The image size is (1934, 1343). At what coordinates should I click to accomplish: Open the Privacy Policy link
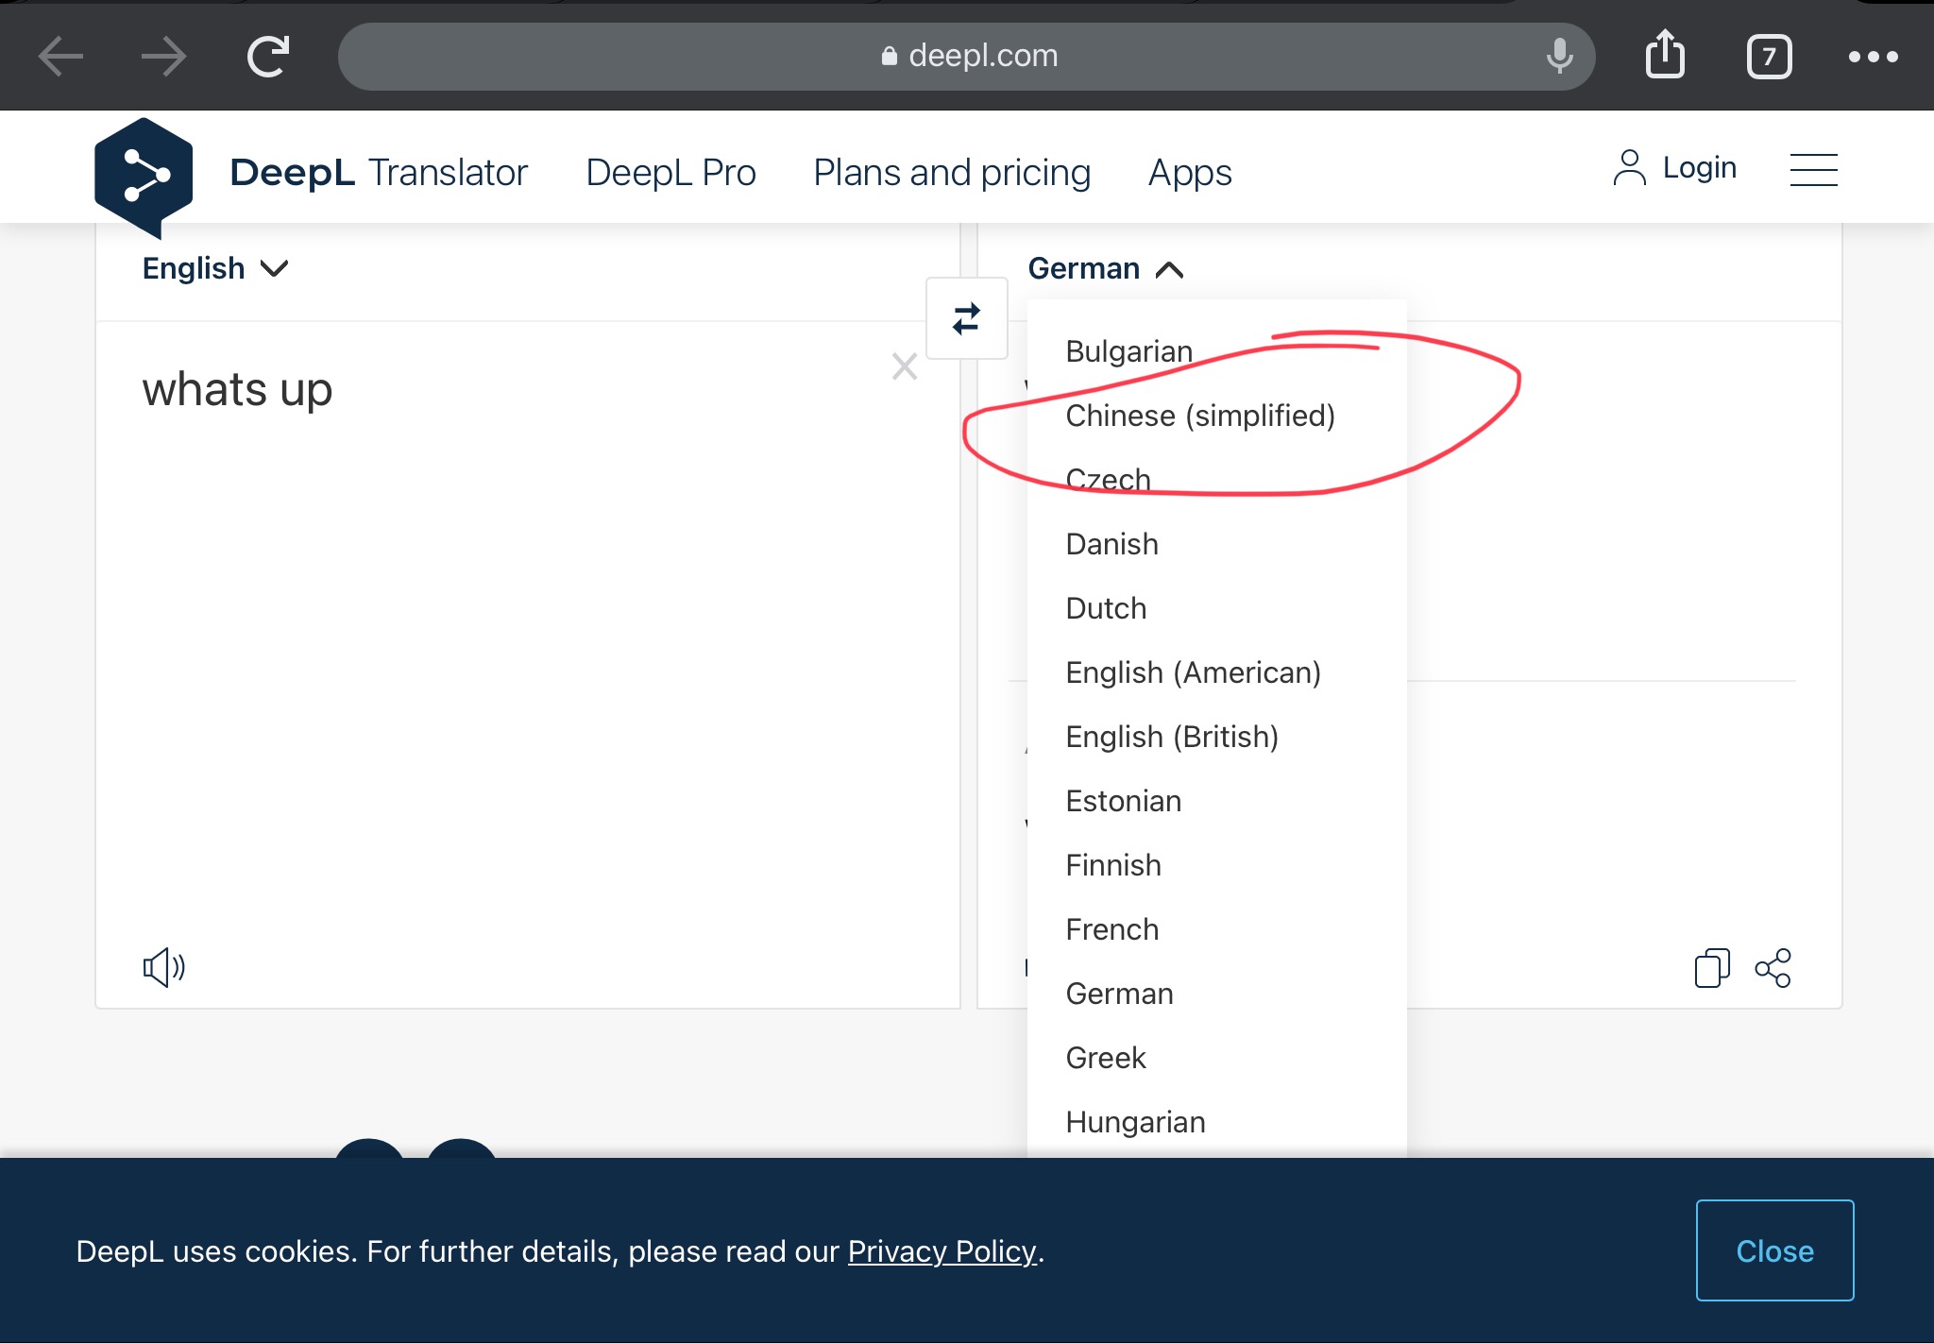click(942, 1251)
